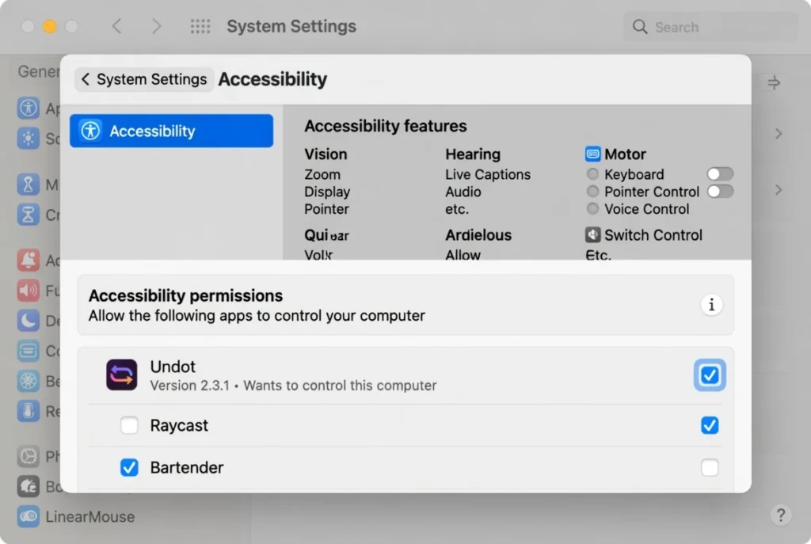
Task: Click the arrow icon at top right of window
Action: 774,82
